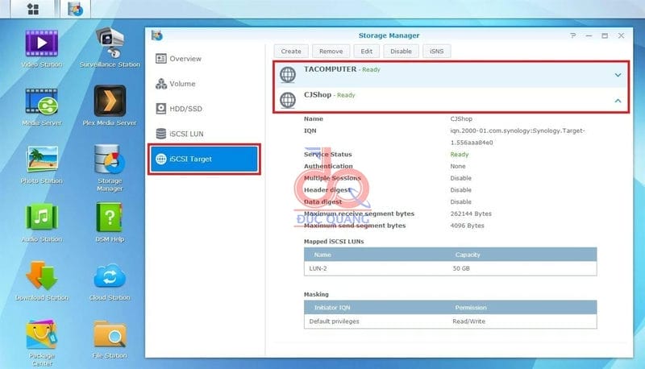The height and width of the screenshot is (369, 645).
Task: Click the 50 GB capacity cell
Action: coord(461,268)
